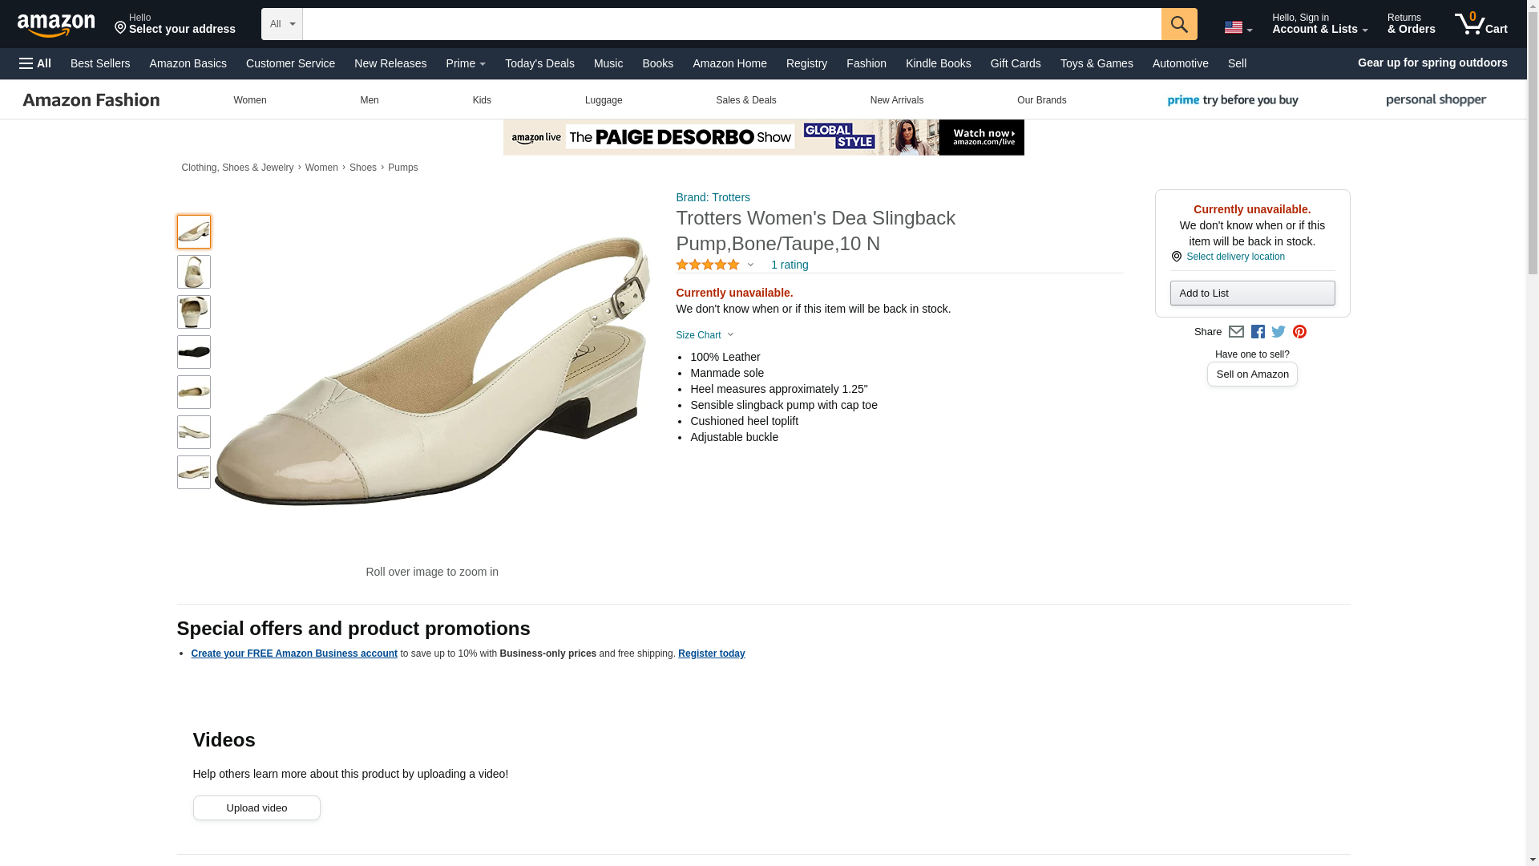The height and width of the screenshot is (866, 1539).
Task: Select second shoe thumbnail image
Action: [194, 272]
